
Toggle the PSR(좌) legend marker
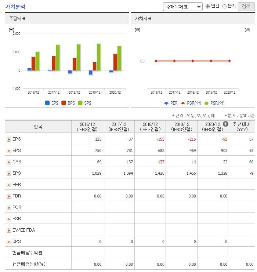pos(206,103)
